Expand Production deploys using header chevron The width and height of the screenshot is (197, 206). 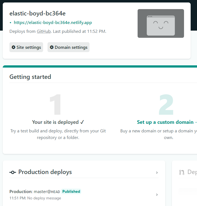157,173
